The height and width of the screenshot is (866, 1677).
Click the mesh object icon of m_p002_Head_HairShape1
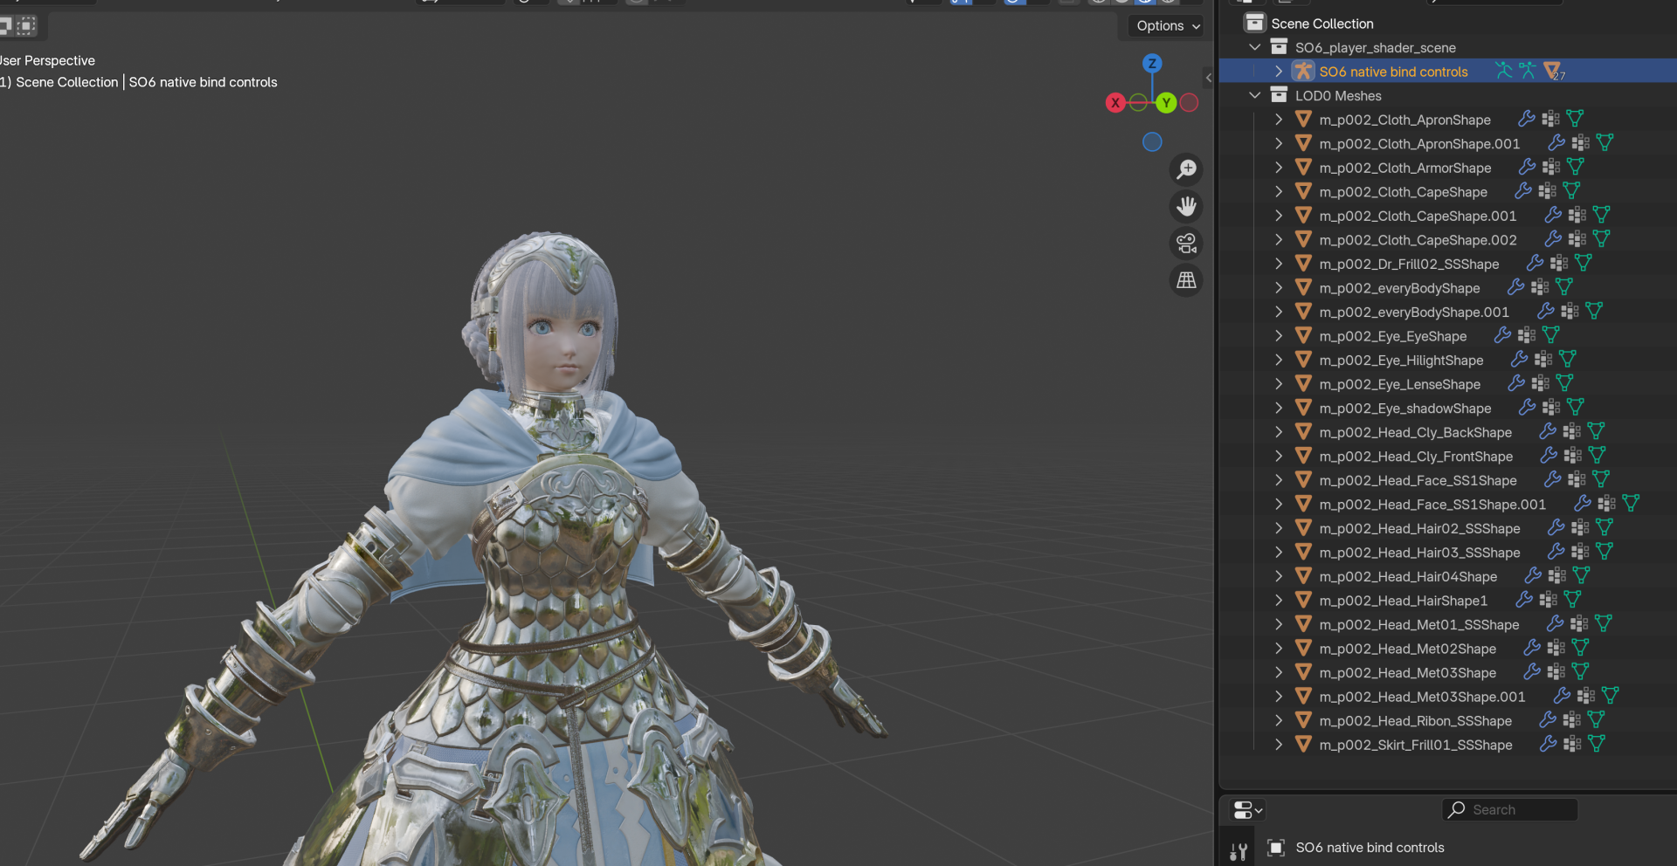[1303, 600]
